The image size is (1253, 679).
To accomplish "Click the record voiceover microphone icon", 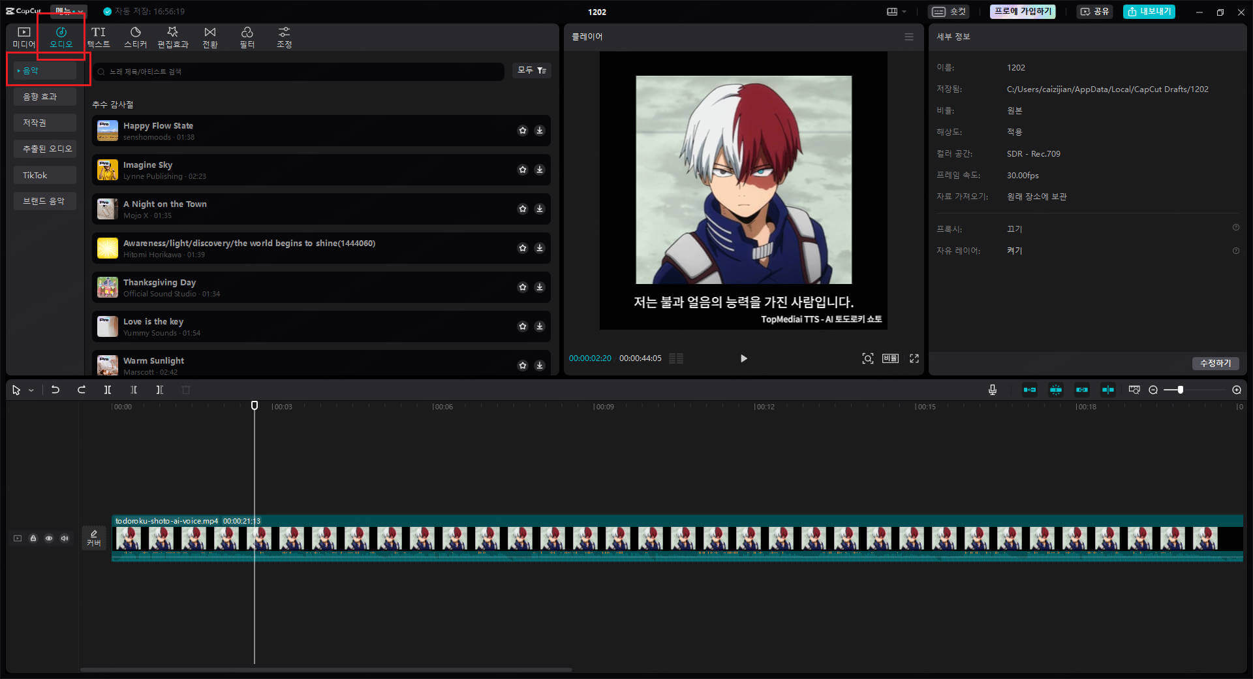I will click(x=993, y=390).
